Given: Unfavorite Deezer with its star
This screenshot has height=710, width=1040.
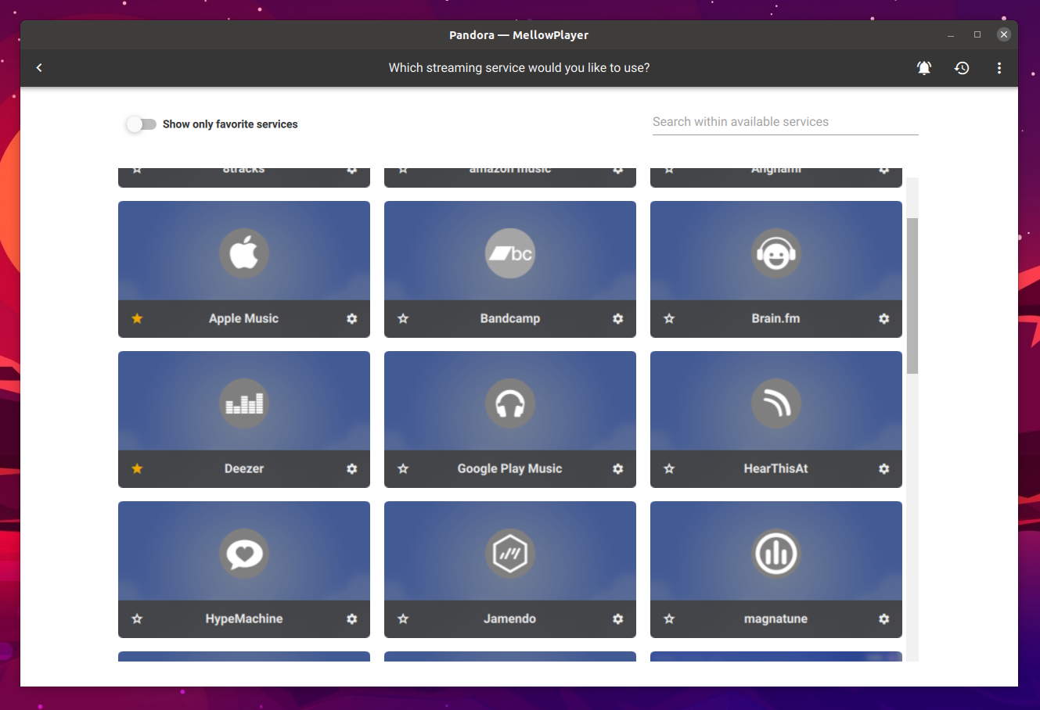Looking at the screenshot, I should coord(137,468).
